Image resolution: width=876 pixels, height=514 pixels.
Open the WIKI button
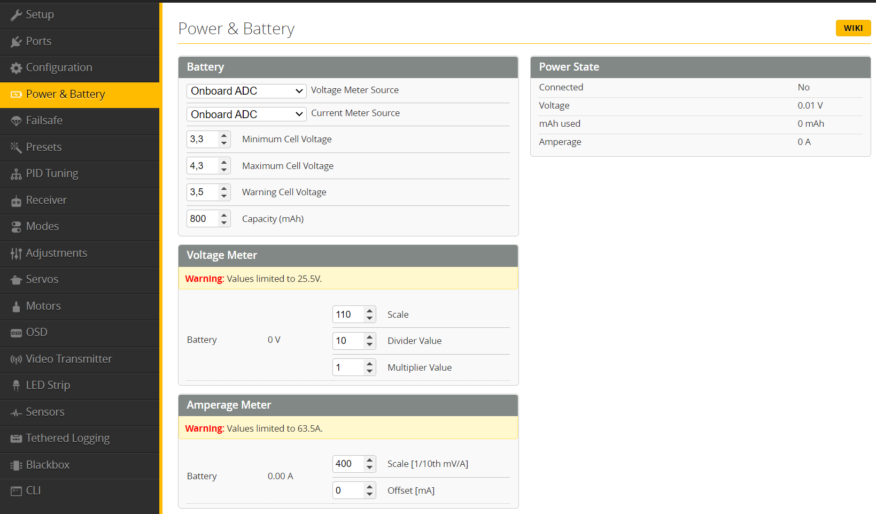click(x=852, y=28)
